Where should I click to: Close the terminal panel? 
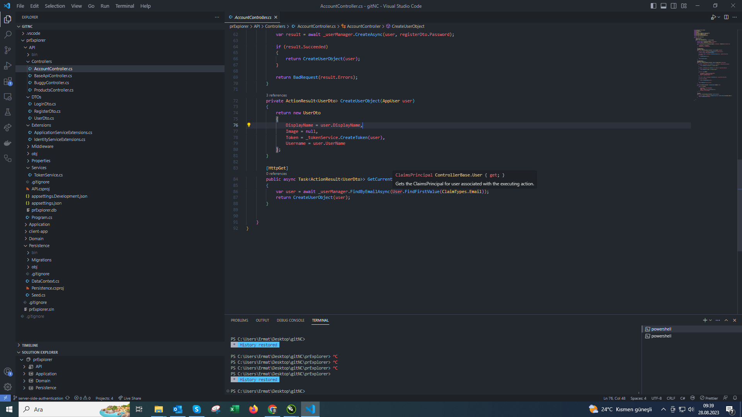pyautogui.click(x=735, y=320)
